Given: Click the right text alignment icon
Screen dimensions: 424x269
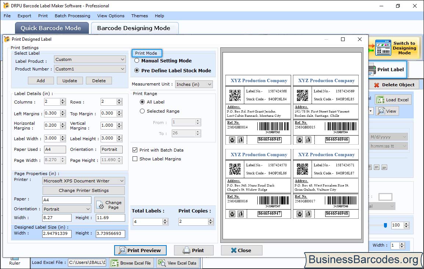Looking at the screenshot, I should click(384, 167).
